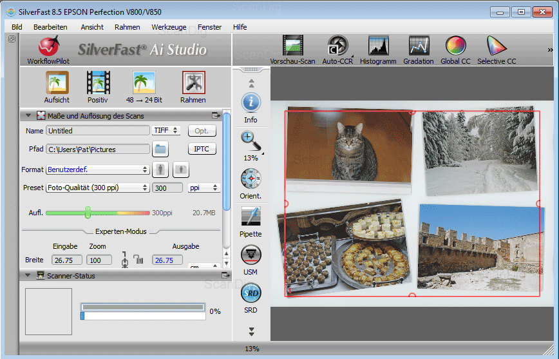Screen dimensions: 559x359
Task: Select the Positiv film type icon
Action: 98,82
